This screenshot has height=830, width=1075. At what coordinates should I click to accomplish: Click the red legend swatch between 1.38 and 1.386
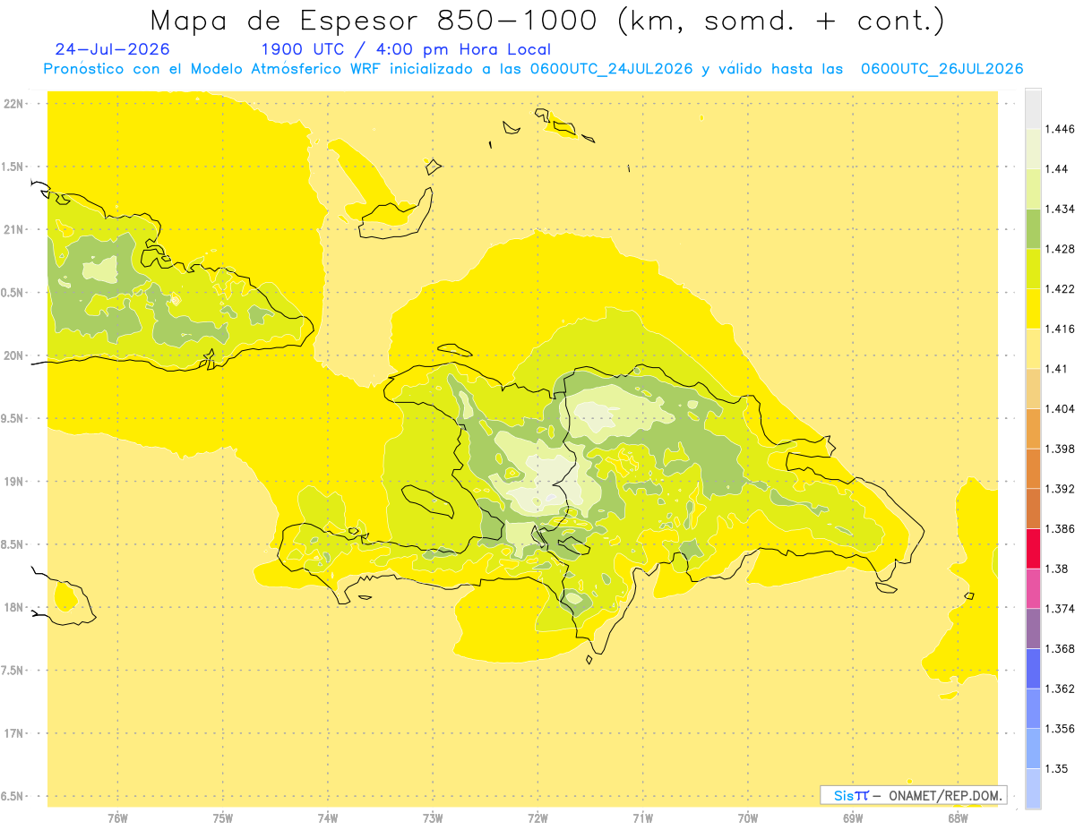coord(1033,549)
